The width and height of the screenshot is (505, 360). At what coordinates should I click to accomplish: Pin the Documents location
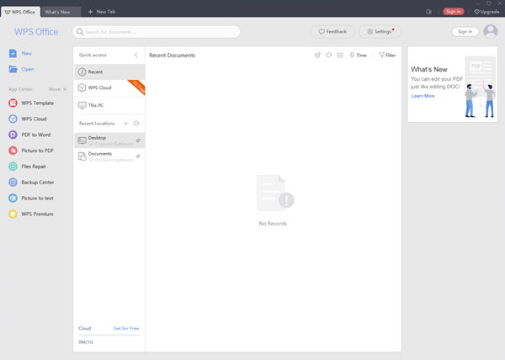tap(138, 156)
